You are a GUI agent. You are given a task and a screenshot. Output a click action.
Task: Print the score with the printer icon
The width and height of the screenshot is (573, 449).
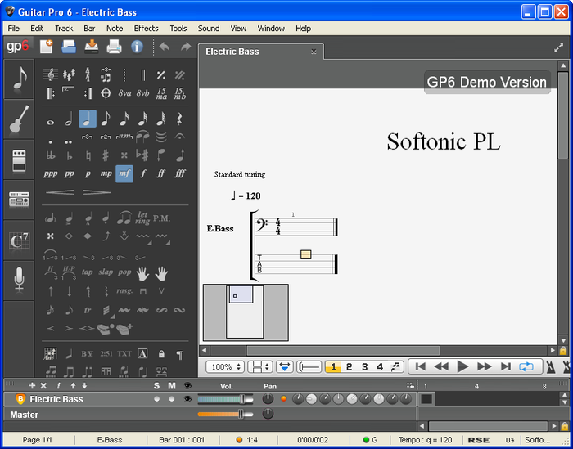pos(114,47)
